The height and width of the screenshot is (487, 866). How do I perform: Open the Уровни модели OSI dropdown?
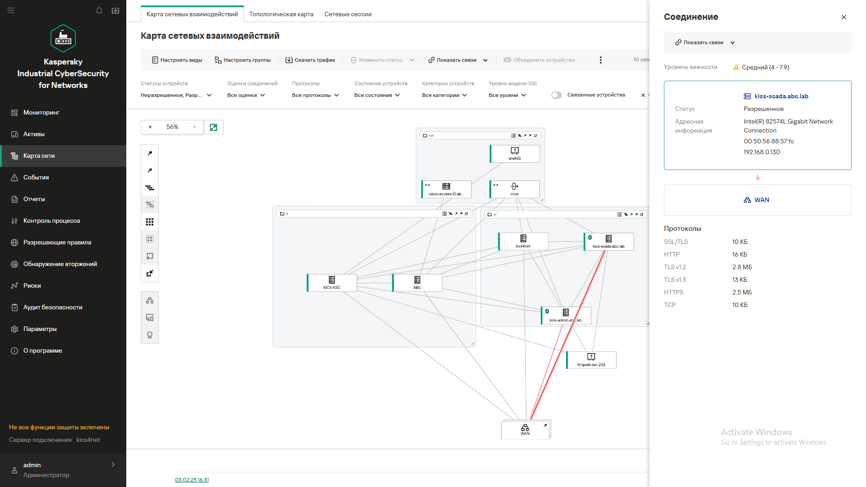507,95
